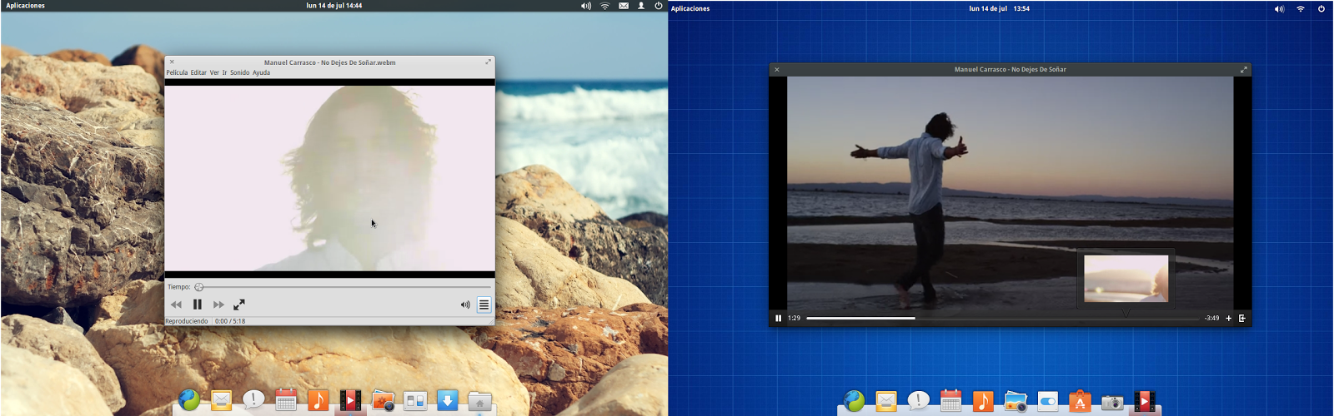Open photos app from the blue desktop dock
The image size is (1334, 416).
coord(1016,401)
